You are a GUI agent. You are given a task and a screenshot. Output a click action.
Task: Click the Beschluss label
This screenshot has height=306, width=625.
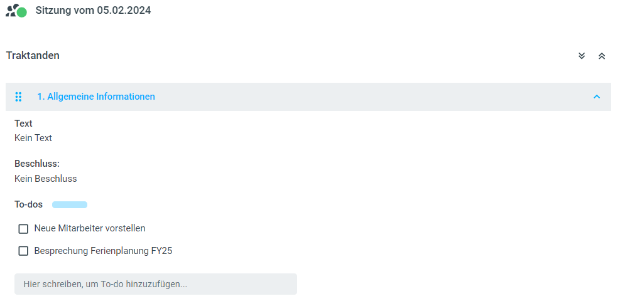pos(37,164)
